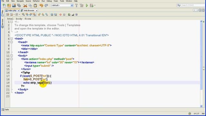The height and width of the screenshot is (116, 206).
Task: Click the Copy toolbar icon
Action: pos(30,5)
